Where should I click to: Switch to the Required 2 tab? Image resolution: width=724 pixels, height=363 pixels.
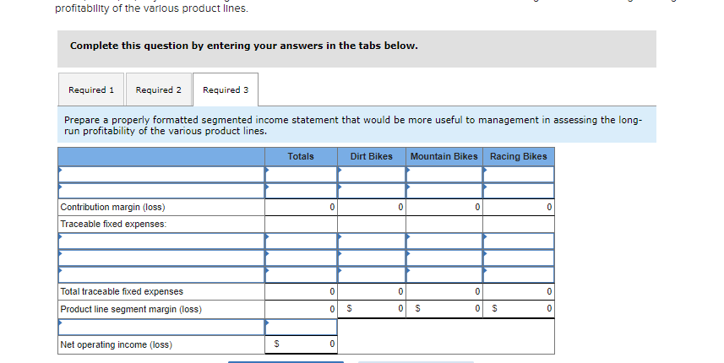point(158,89)
